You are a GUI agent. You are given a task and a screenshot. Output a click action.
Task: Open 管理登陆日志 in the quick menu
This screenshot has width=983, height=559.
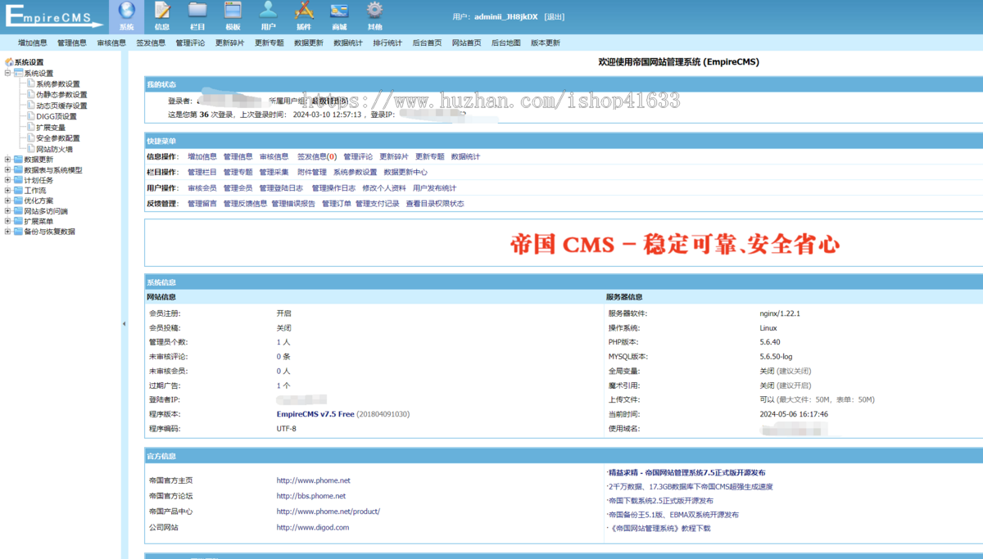point(281,188)
